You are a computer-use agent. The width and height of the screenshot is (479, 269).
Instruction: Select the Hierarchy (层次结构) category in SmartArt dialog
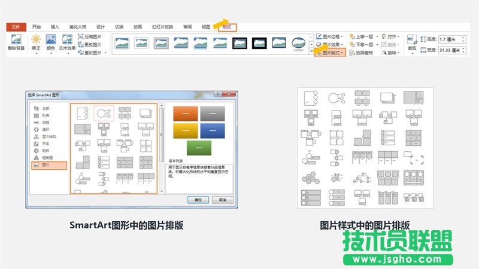pyautogui.click(x=45, y=137)
